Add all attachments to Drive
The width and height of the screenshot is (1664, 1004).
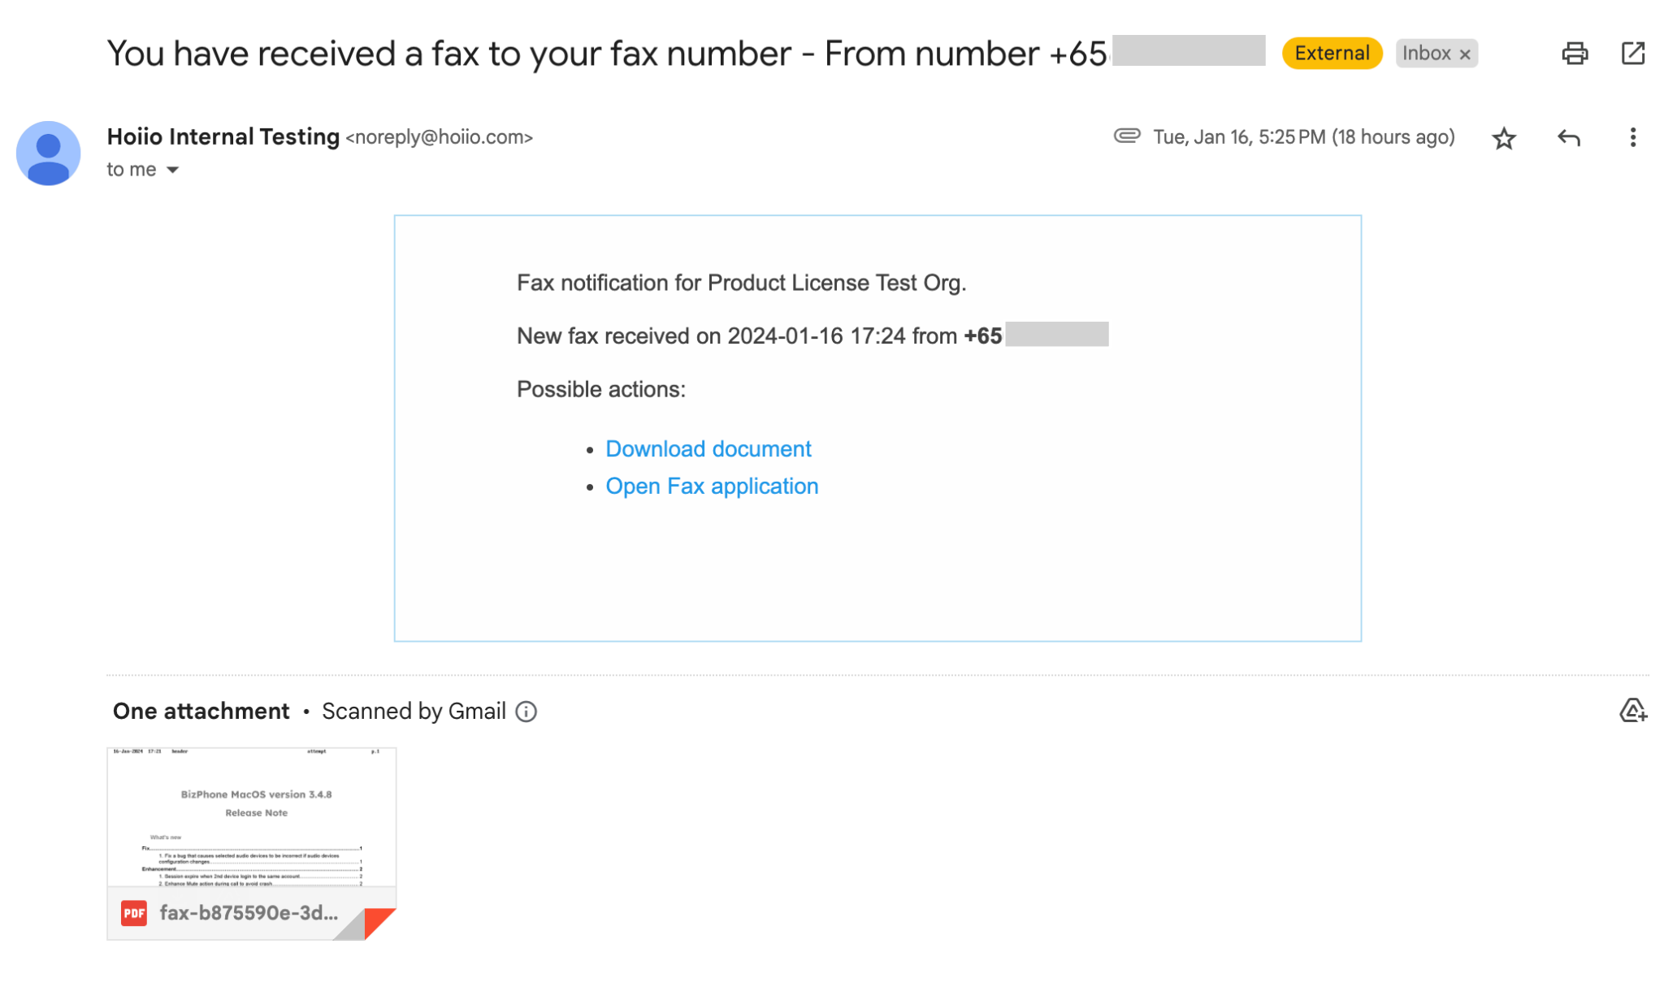(x=1632, y=711)
